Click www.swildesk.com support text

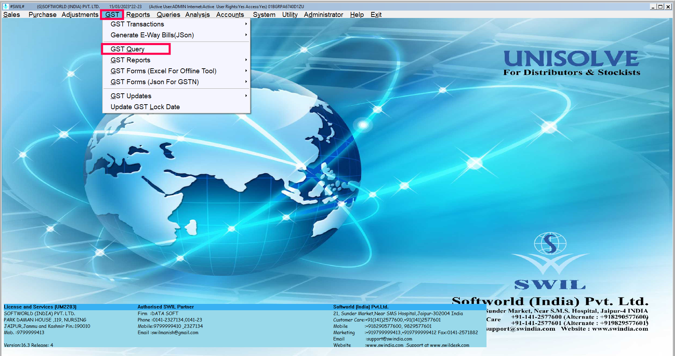(450, 345)
